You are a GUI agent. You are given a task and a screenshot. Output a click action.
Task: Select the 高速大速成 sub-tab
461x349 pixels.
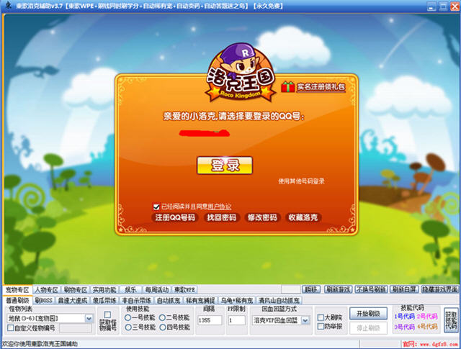(x=73, y=301)
